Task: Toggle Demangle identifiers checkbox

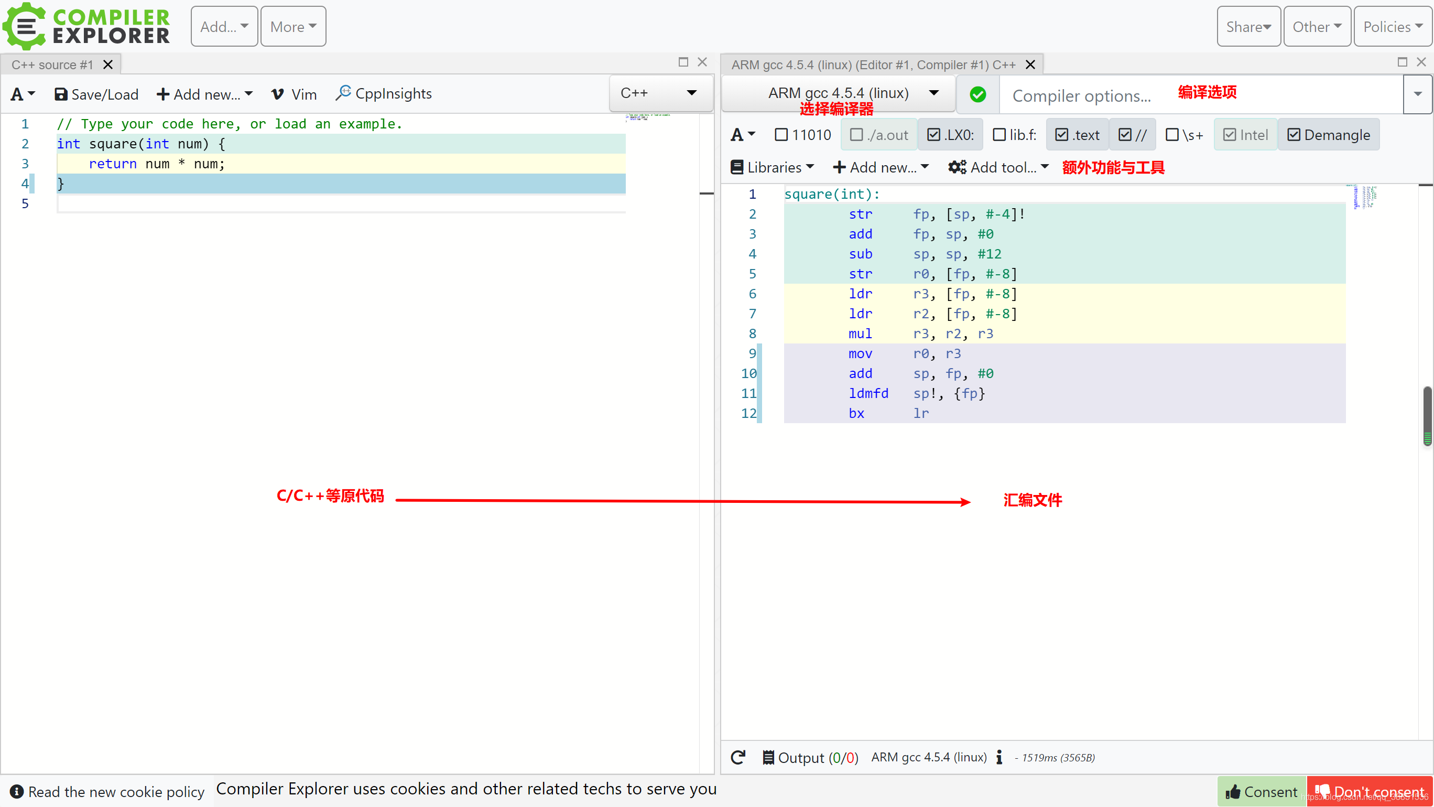Action: click(x=1328, y=135)
